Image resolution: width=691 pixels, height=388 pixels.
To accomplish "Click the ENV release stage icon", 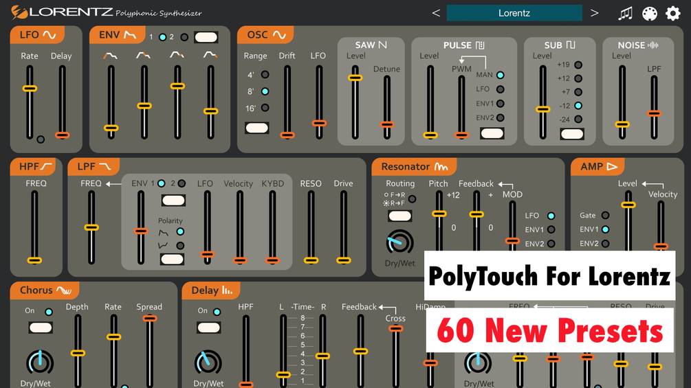I will click(210, 55).
